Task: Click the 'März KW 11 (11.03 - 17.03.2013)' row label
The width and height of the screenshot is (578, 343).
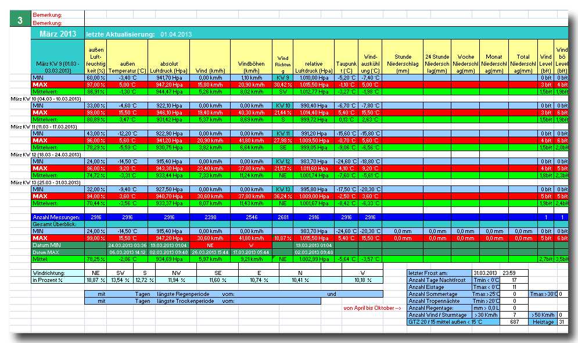Action: [x=44, y=127]
